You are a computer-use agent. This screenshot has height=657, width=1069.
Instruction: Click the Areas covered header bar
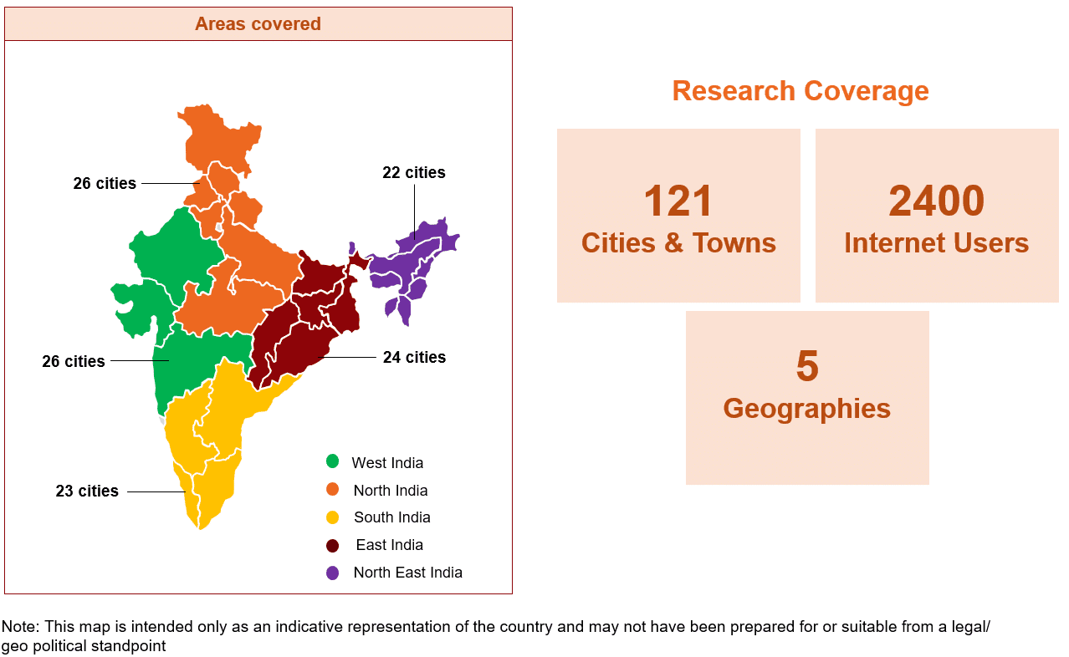258,24
